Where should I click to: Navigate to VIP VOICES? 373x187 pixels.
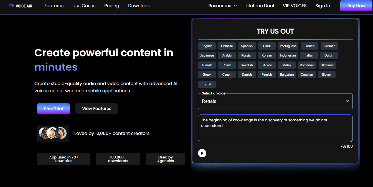(x=295, y=6)
